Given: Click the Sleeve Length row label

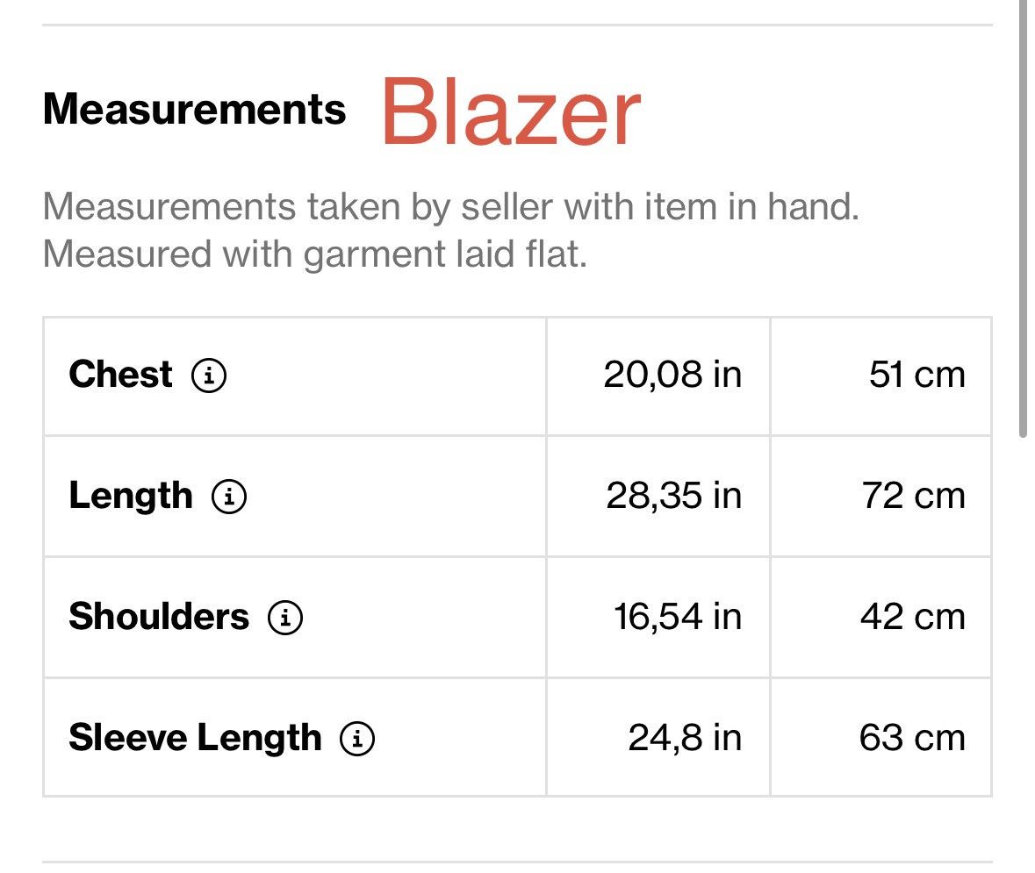Looking at the screenshot, I should click(196, 739).
